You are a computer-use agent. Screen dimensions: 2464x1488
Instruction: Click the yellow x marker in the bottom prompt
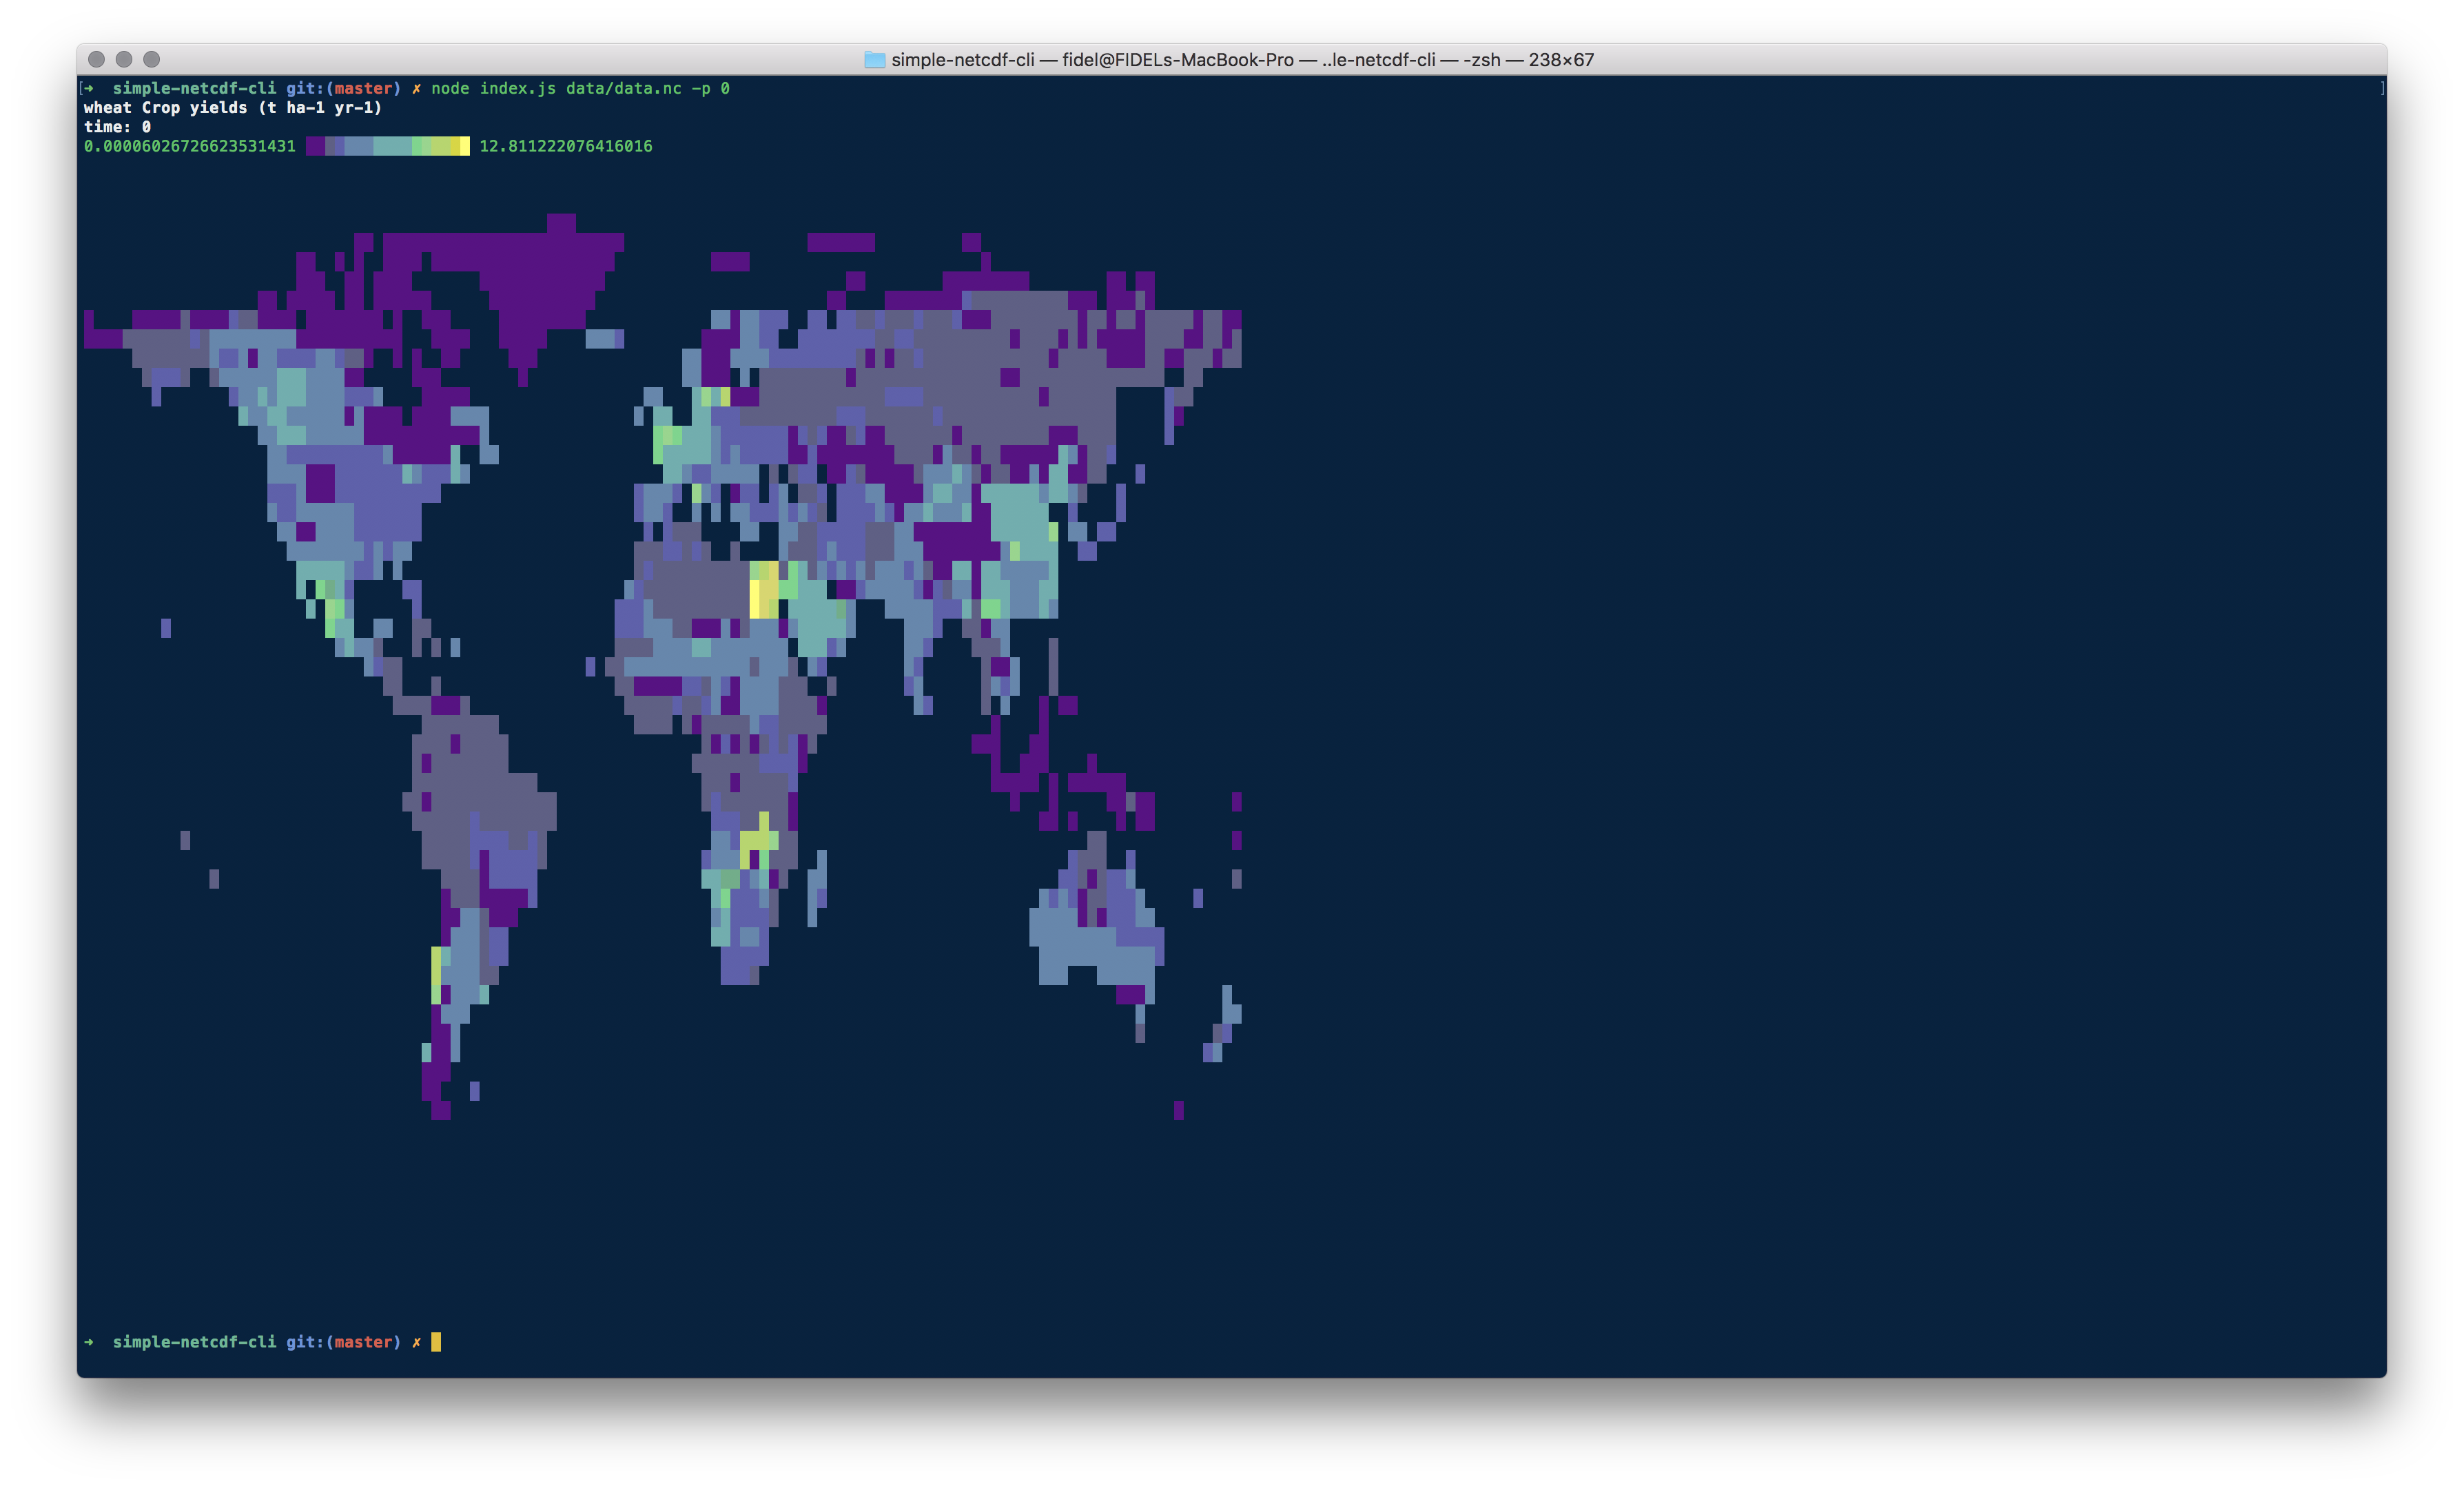416,1342
